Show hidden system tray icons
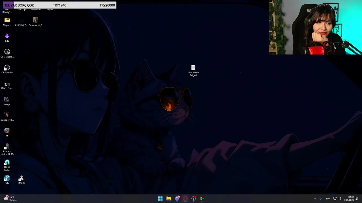Screen dimensions: 362x203 pos(314,198)
